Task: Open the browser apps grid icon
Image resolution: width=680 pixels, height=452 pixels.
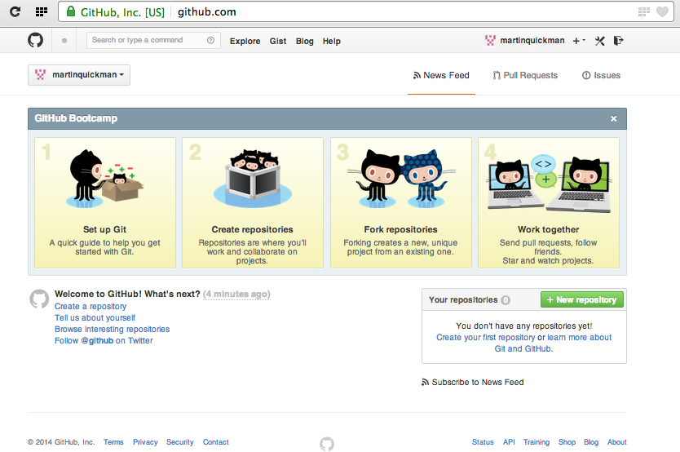Action: pyautogui.click(x=42, y=11)
